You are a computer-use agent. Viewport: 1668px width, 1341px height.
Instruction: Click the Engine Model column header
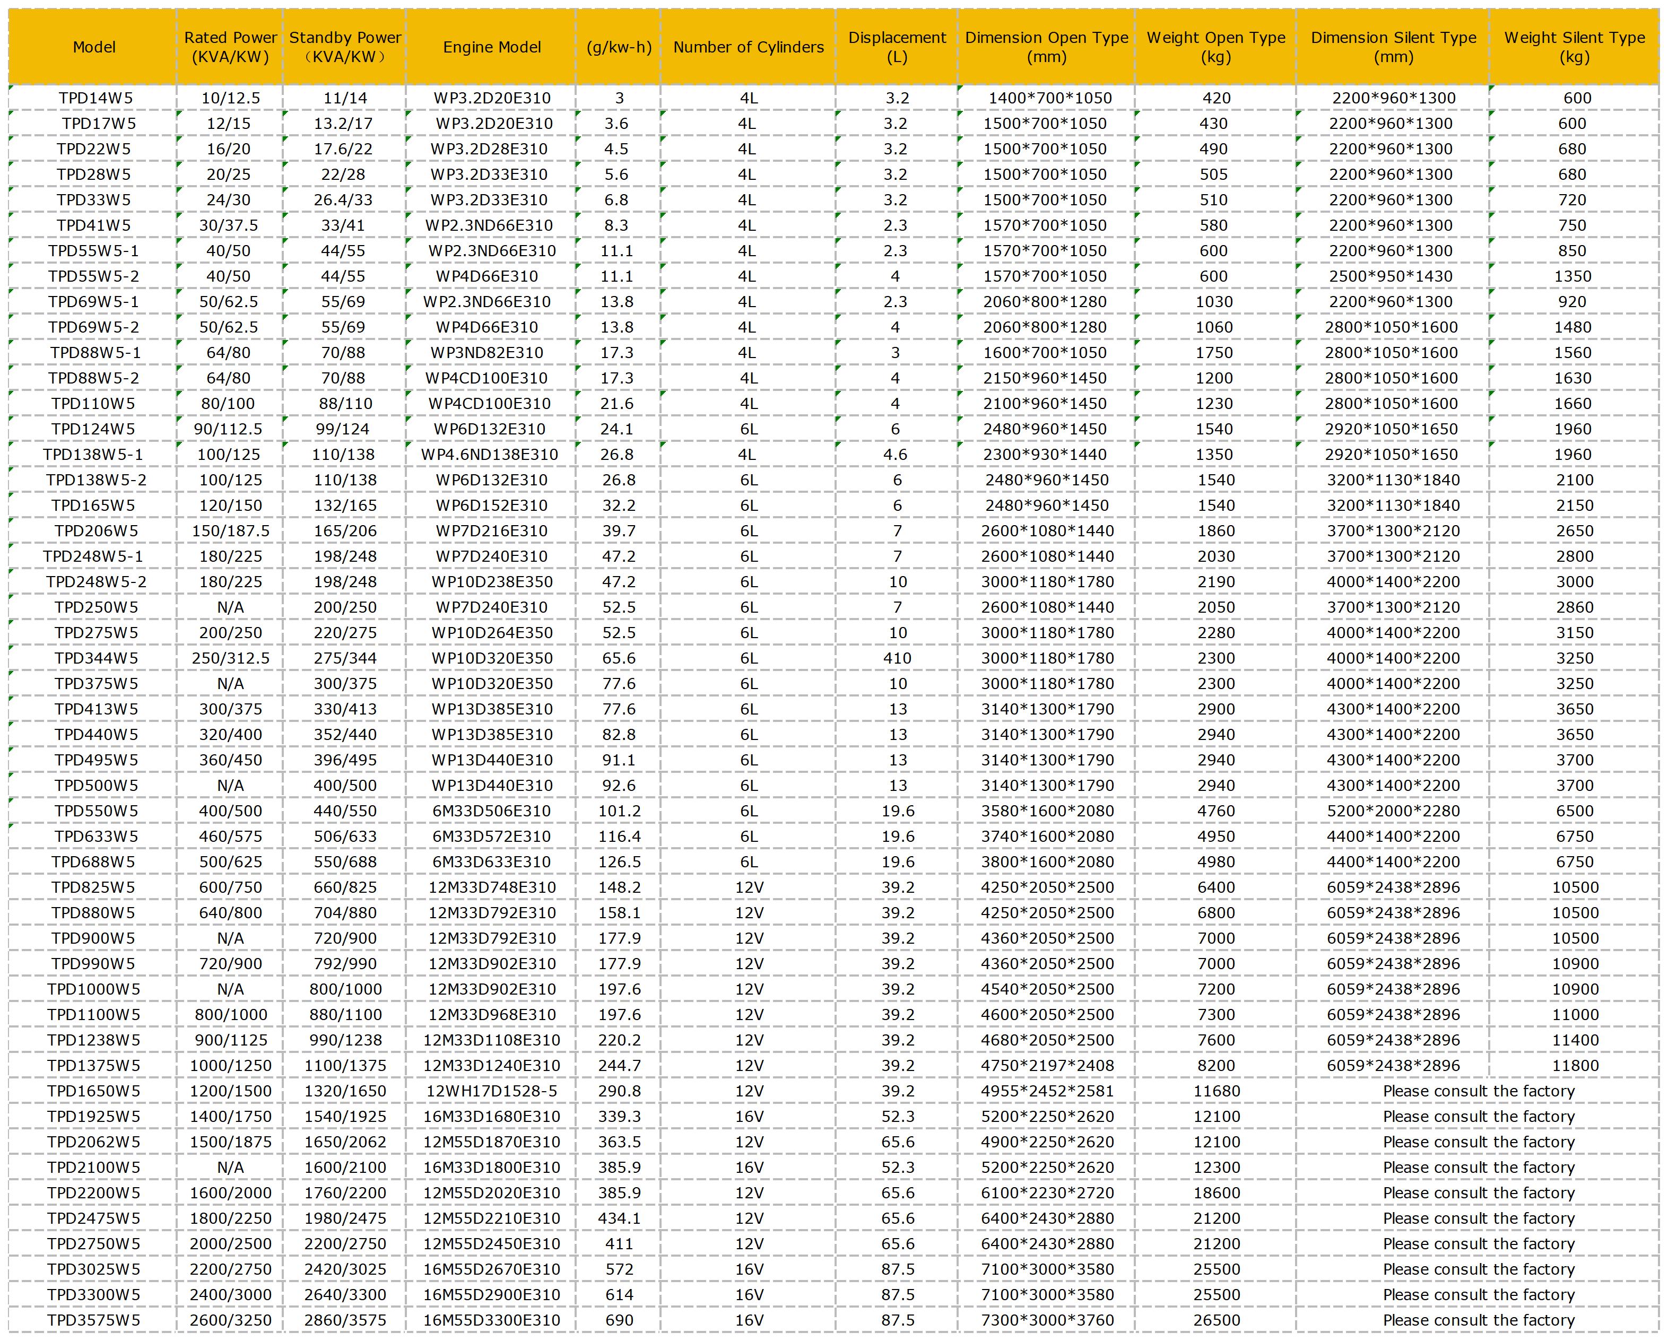click(491, 47)
